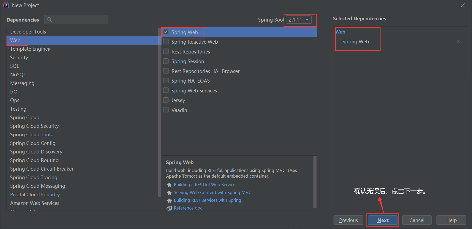The height and width of the screenshot is (229, 472).
Task: Click home icon beside Building a RESTful Web Service
Action: tap(169, 185)
